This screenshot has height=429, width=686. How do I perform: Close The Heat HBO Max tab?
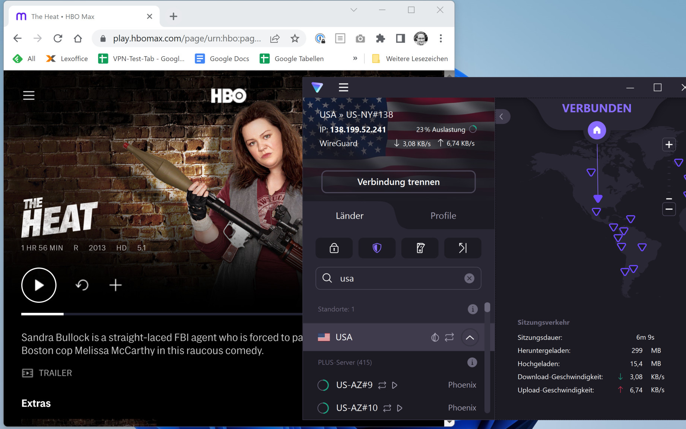(x=149, y=16)
